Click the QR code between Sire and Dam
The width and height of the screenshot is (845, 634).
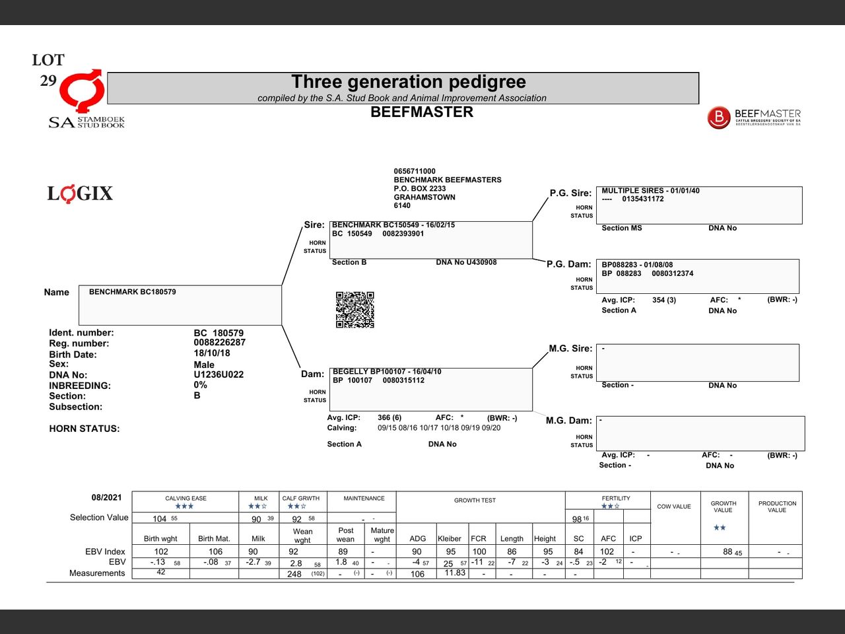(x=355, y=310)
